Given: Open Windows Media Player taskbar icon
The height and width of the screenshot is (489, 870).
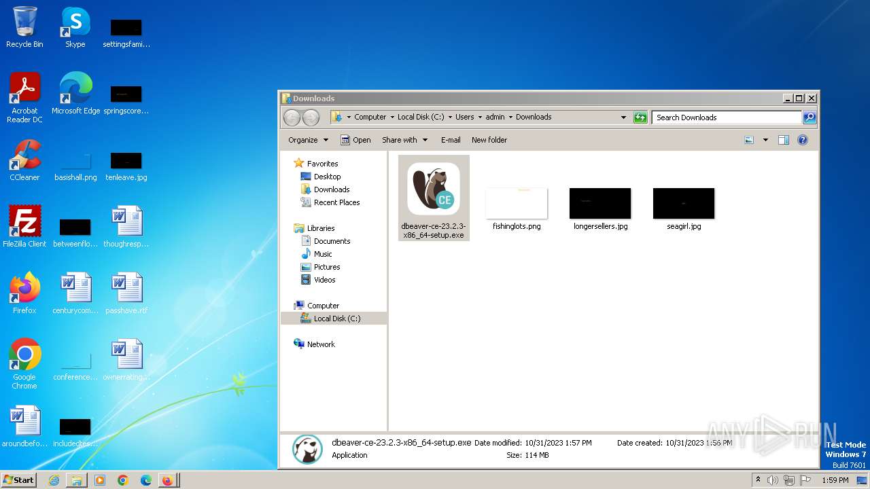Looking at the screenshot, I should (100, 480).
